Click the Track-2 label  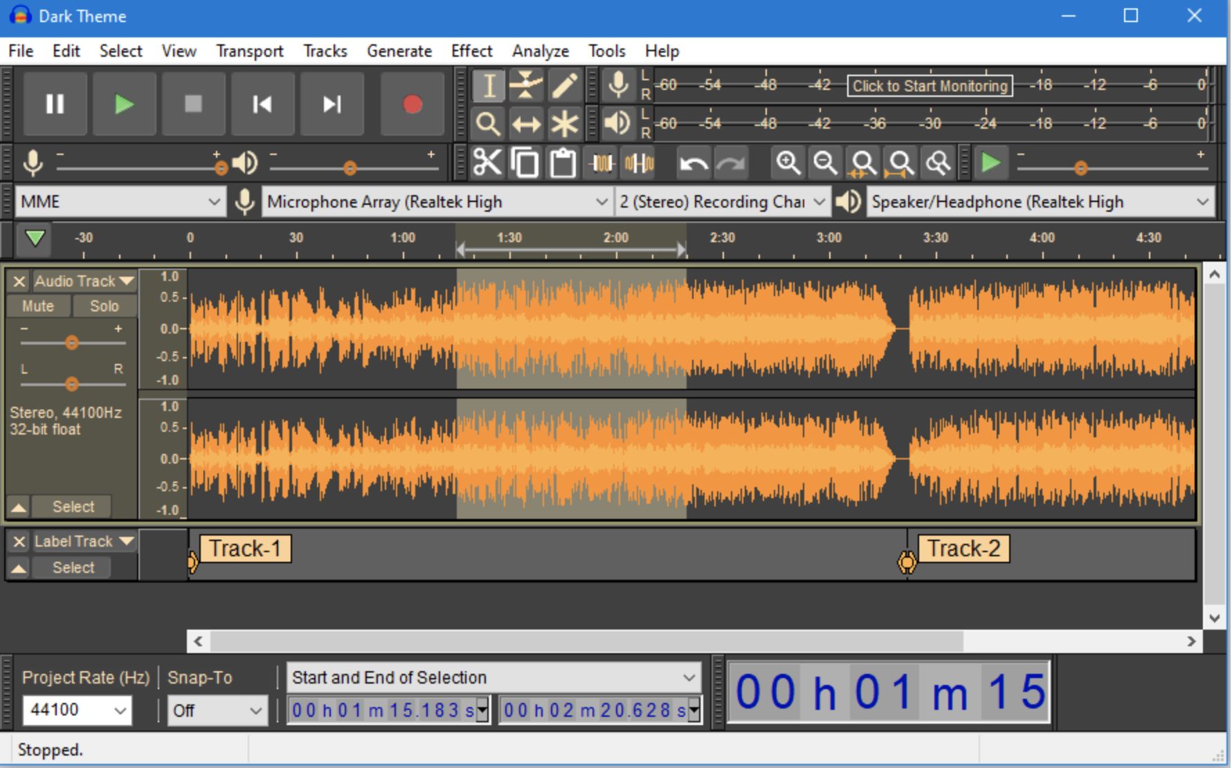point(963,549)
